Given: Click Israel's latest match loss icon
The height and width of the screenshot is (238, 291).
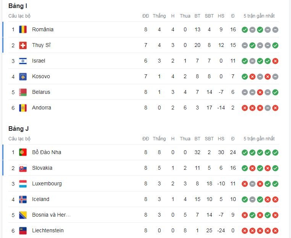Looking at the screenshot, I should [275, 61].
